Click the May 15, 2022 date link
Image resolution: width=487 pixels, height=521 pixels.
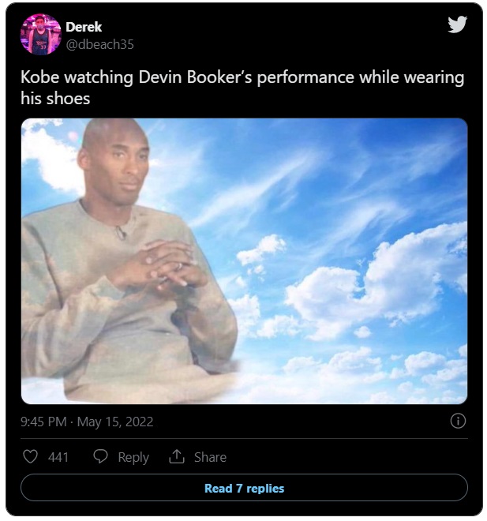[115, 422]
